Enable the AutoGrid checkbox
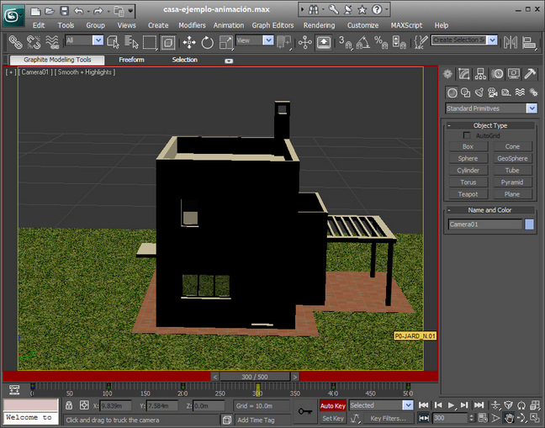Viewport: 545px width, 428px height. coord(467,135)
